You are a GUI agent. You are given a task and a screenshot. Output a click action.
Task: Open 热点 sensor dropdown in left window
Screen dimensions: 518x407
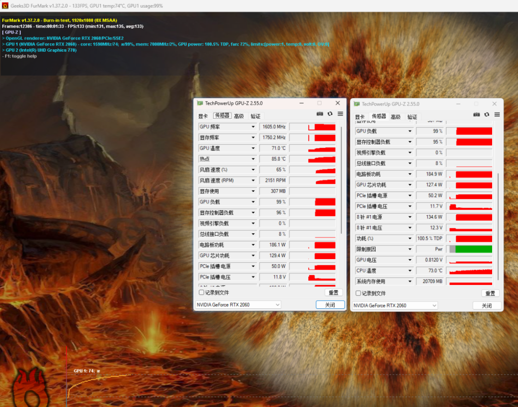point(253,159)
